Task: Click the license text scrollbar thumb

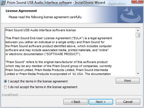Action: (138, 35)
